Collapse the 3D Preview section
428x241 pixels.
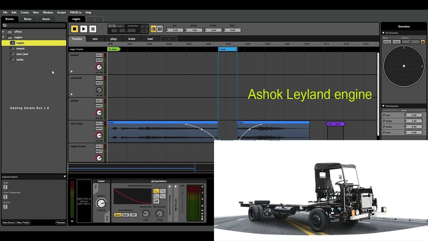[384, 33]
